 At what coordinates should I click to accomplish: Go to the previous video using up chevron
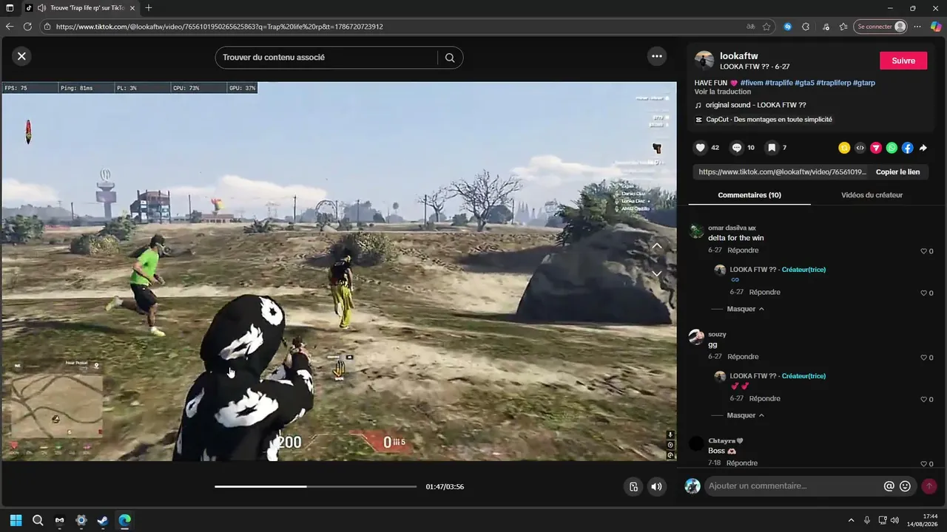656,246
